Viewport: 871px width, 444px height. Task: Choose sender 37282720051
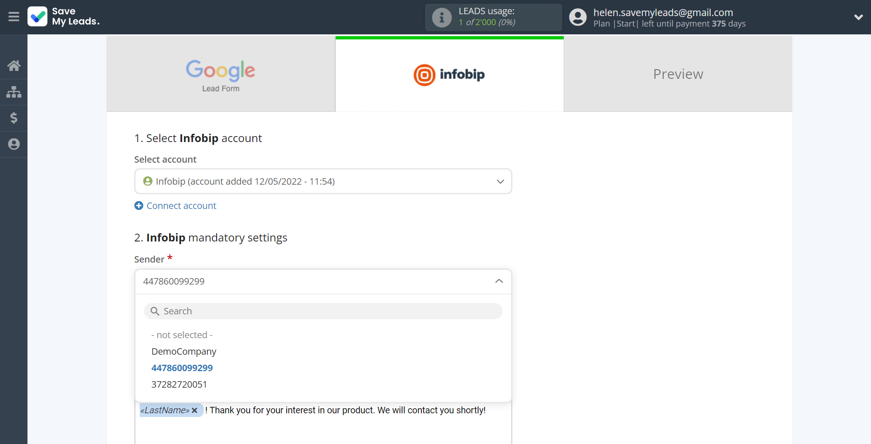point(179,384)
